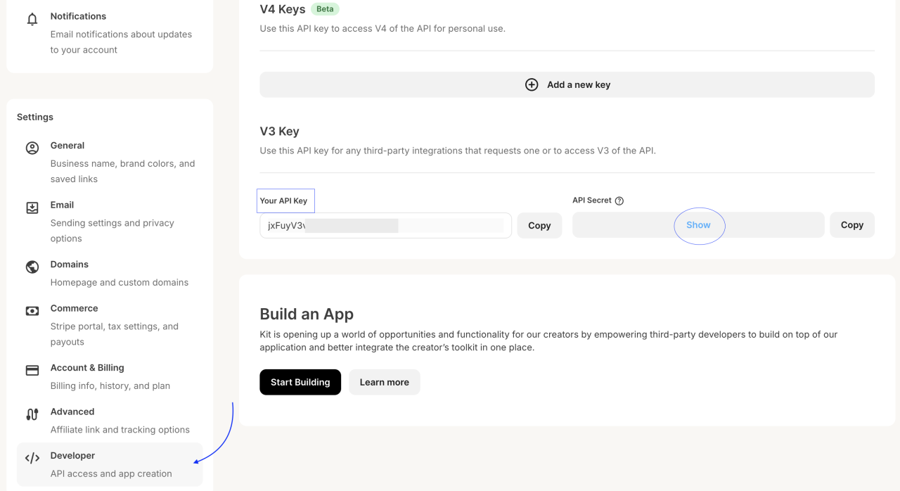Viewport: 900px width, 491px height.
Task: Click the Beta badge next to V4 Keys
Action: pyautogui.click(x=325, y=9)
